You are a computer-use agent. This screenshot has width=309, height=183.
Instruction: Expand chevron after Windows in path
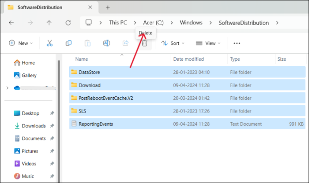[x=211, y=23]
